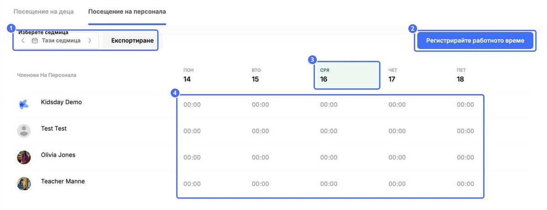The width and height of the screenshot is (547, 210).
Task: Open the Тази седмица week selector
Action: tap(57, 41)
